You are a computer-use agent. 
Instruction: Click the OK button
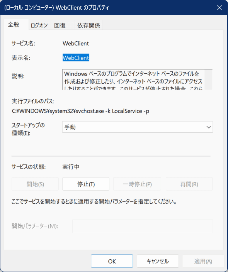112,261
